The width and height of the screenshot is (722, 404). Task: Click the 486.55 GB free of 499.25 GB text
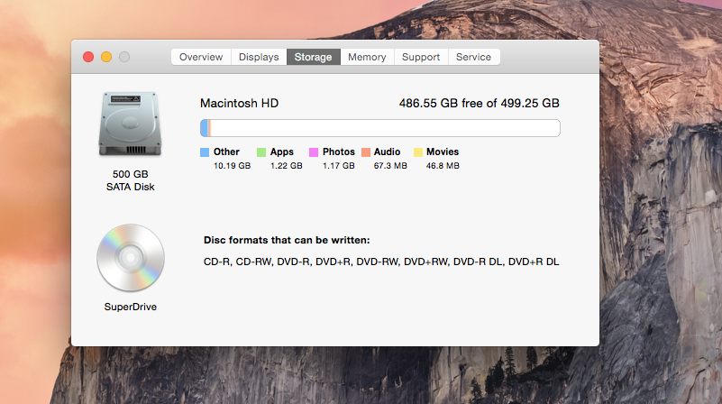(x=480, y=103)
